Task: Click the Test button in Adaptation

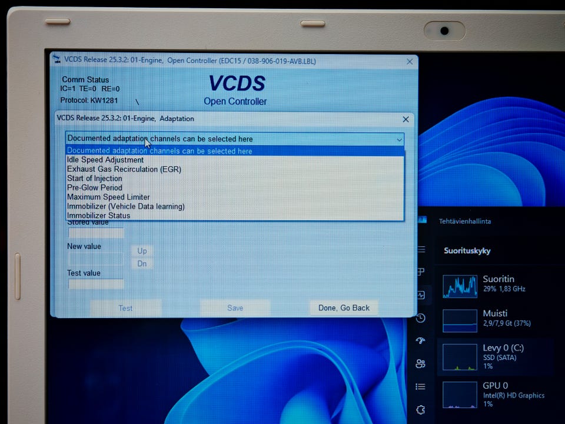Action: (125, 308)
